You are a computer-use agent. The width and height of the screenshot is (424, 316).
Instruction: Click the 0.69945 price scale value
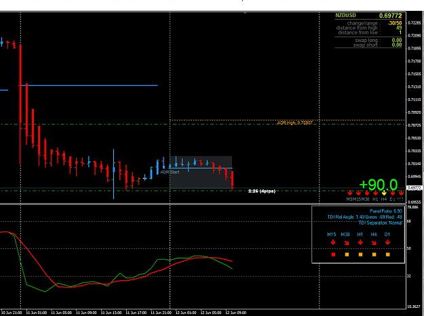point(415,177)
